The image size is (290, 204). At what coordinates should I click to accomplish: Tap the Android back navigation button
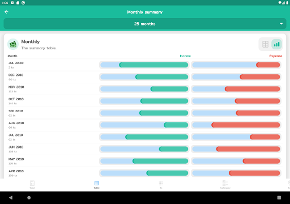pos(11,198)
